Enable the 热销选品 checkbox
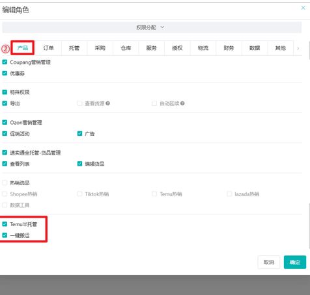This screenshot has height=295, width=310. pos(5,183)
